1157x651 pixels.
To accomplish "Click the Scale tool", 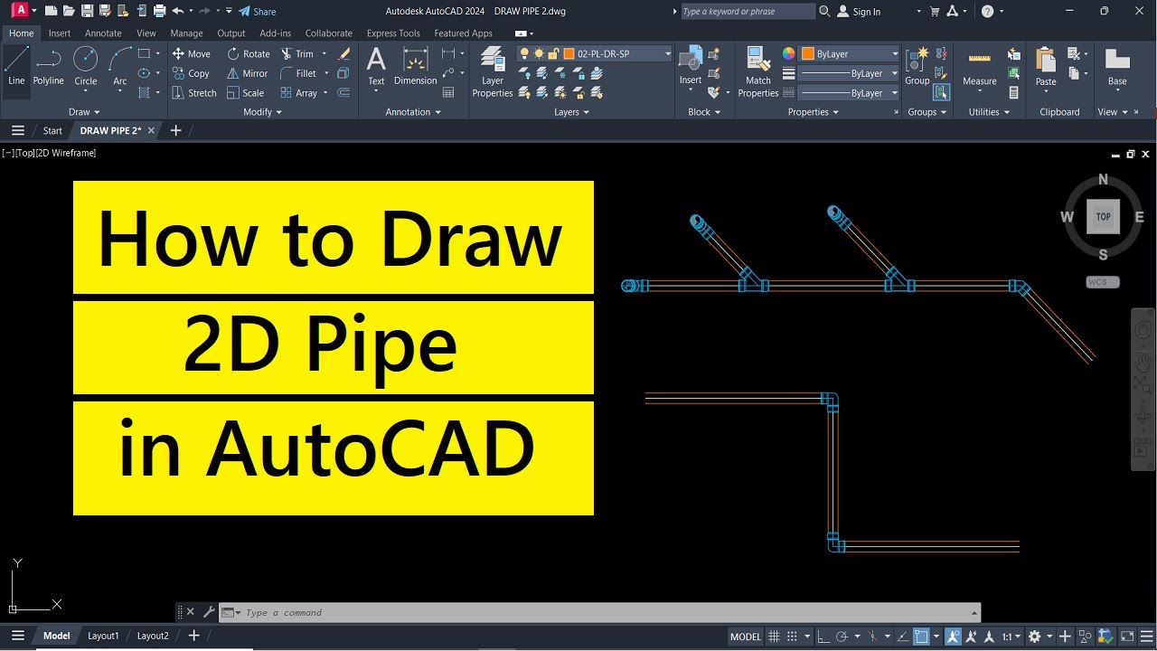I will (246, 93).
